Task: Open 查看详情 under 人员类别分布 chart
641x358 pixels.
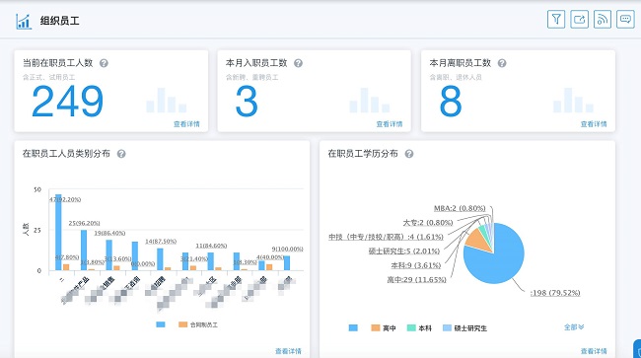Action: (x=288, y=351)
